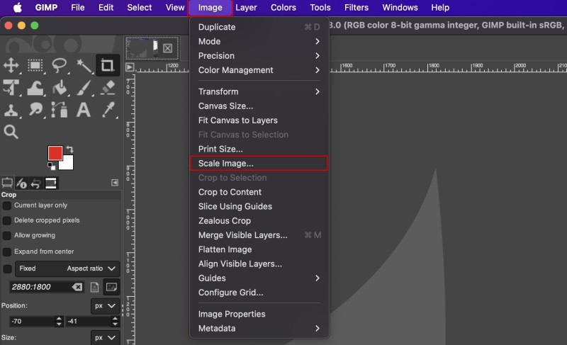Select the Clone stamp tool

11,110
